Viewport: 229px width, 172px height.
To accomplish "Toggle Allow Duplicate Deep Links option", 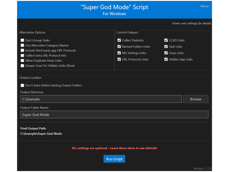I will [x=22, y=60].
